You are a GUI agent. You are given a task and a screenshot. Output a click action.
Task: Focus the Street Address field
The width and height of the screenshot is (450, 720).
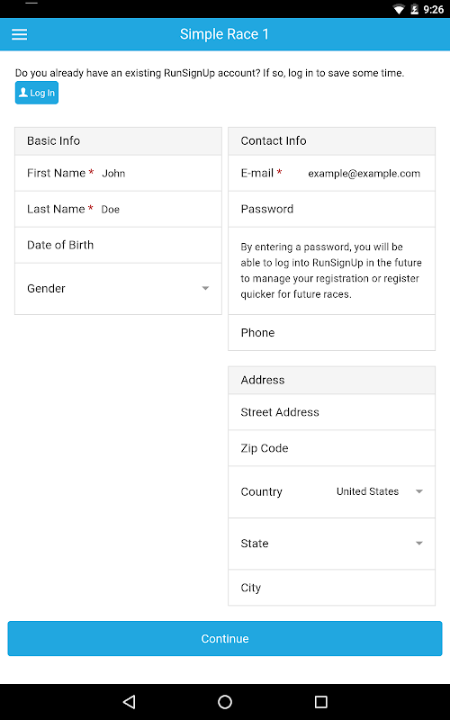pos(331,412)
